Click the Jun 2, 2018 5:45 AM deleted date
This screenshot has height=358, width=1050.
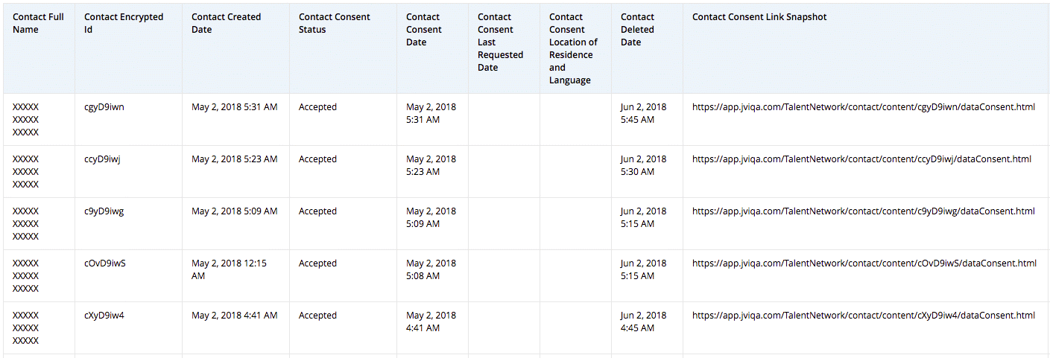click(643, 113)
